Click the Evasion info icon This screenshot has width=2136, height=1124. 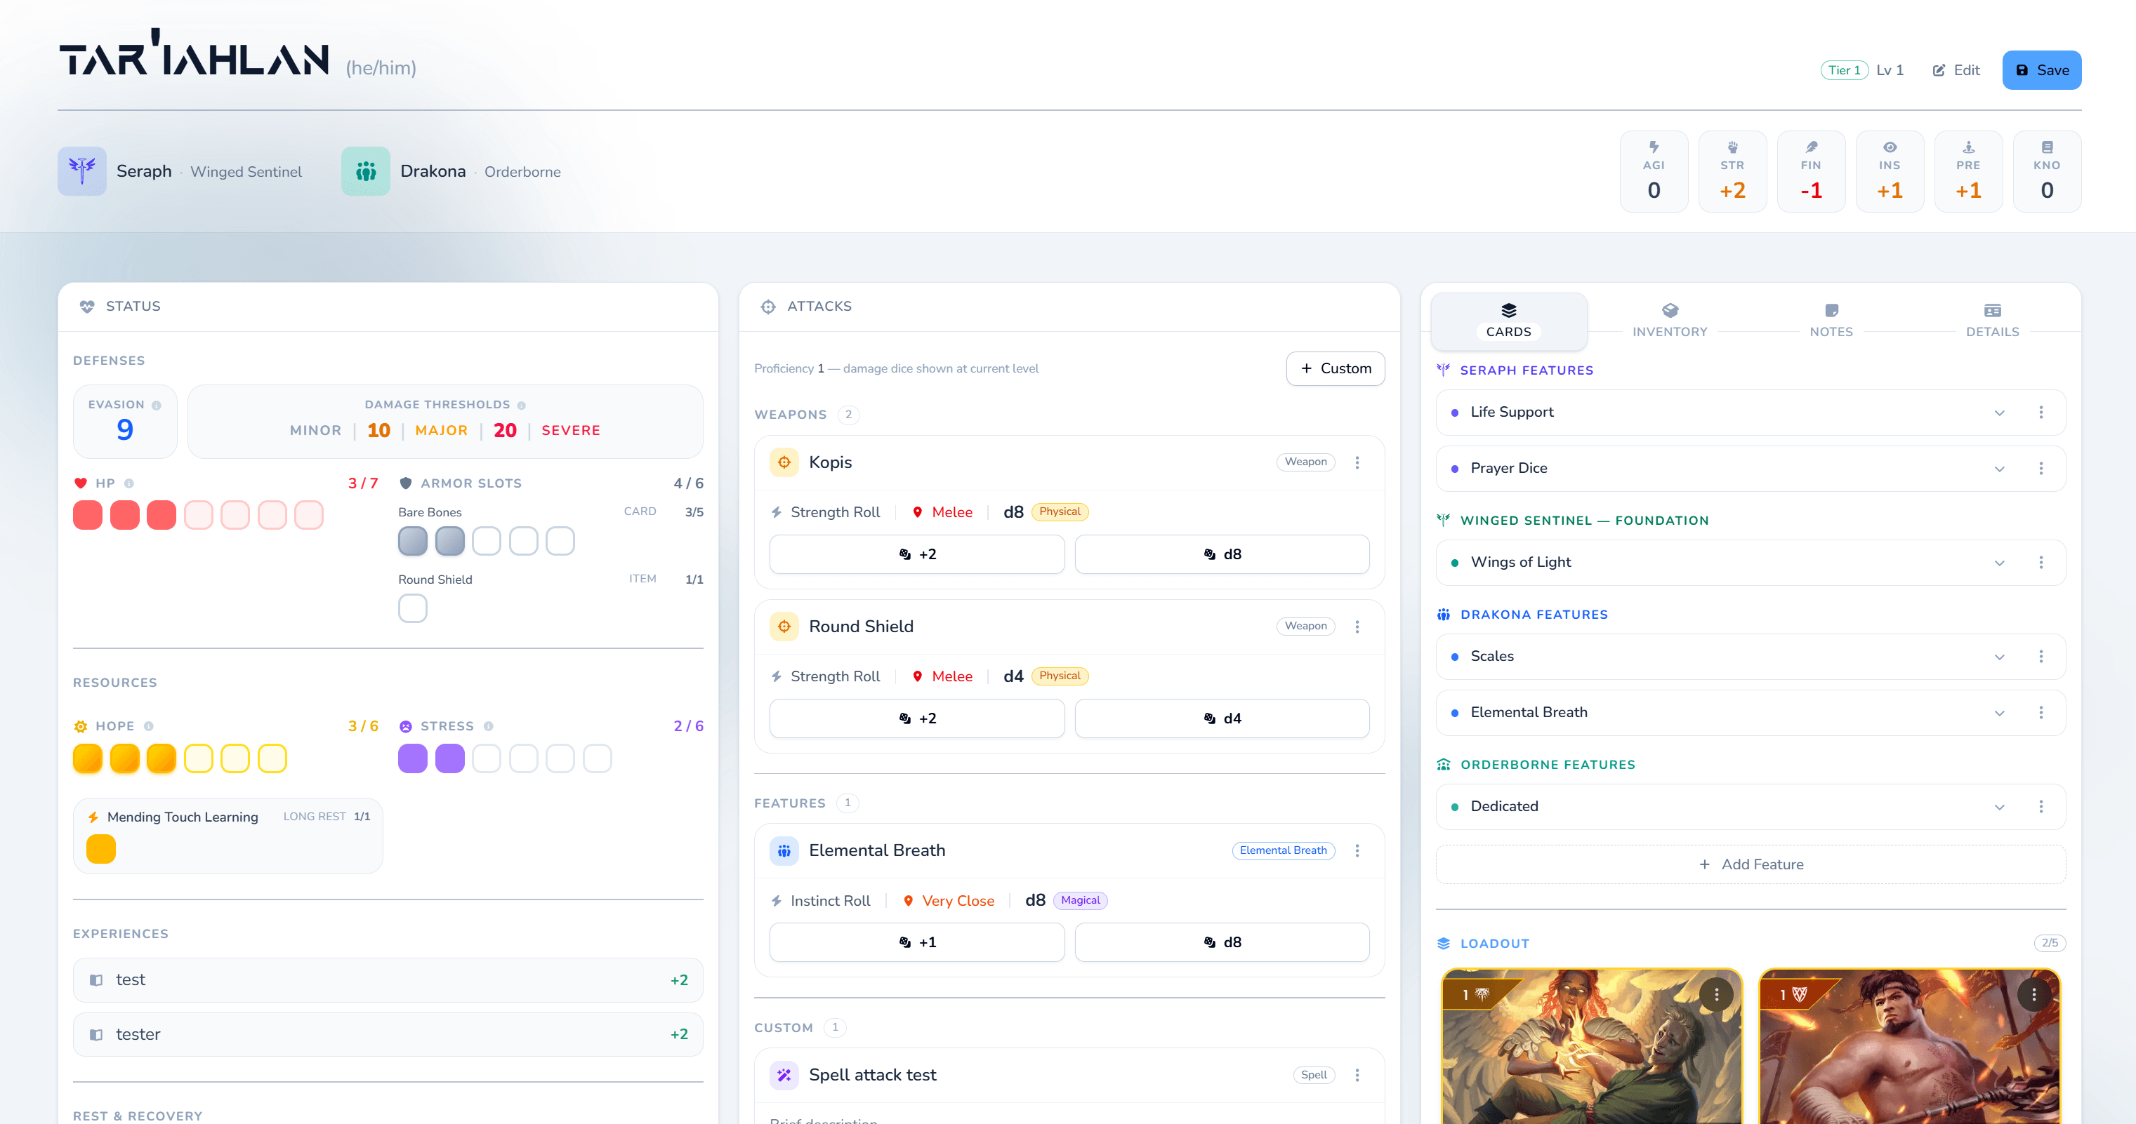157,405
